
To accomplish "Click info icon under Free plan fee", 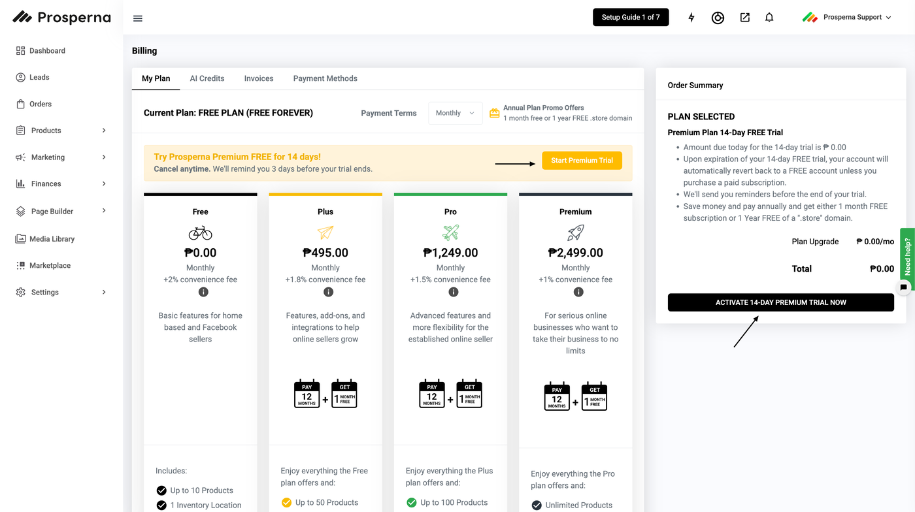I will click(x=203, y=292).
